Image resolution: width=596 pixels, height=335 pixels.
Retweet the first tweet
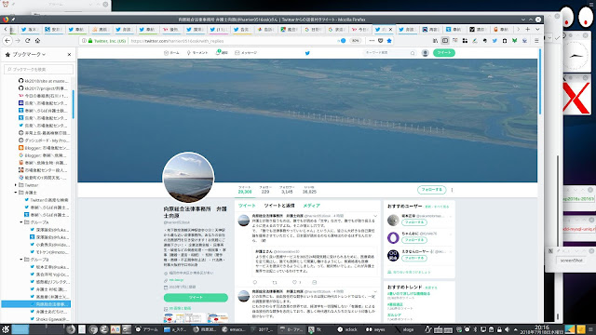[x=275, y=282]
